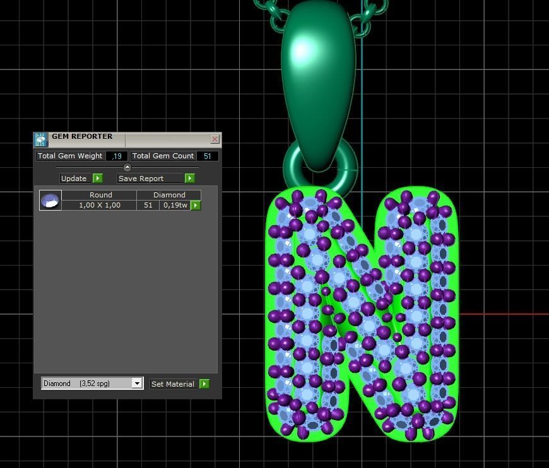549x468 pixels.
Task: Select the '1,00 X 1,00' size cell
Action: click(99, 205)
